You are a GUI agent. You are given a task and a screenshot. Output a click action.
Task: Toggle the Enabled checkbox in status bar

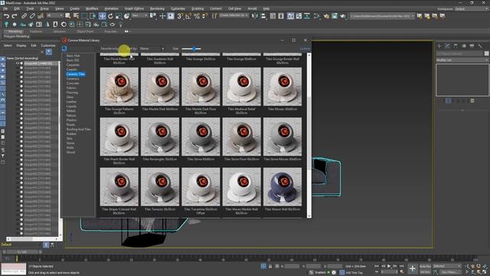point(328,273)
